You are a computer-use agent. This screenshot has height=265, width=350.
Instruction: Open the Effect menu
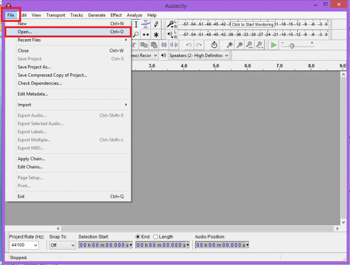[116, 15]
